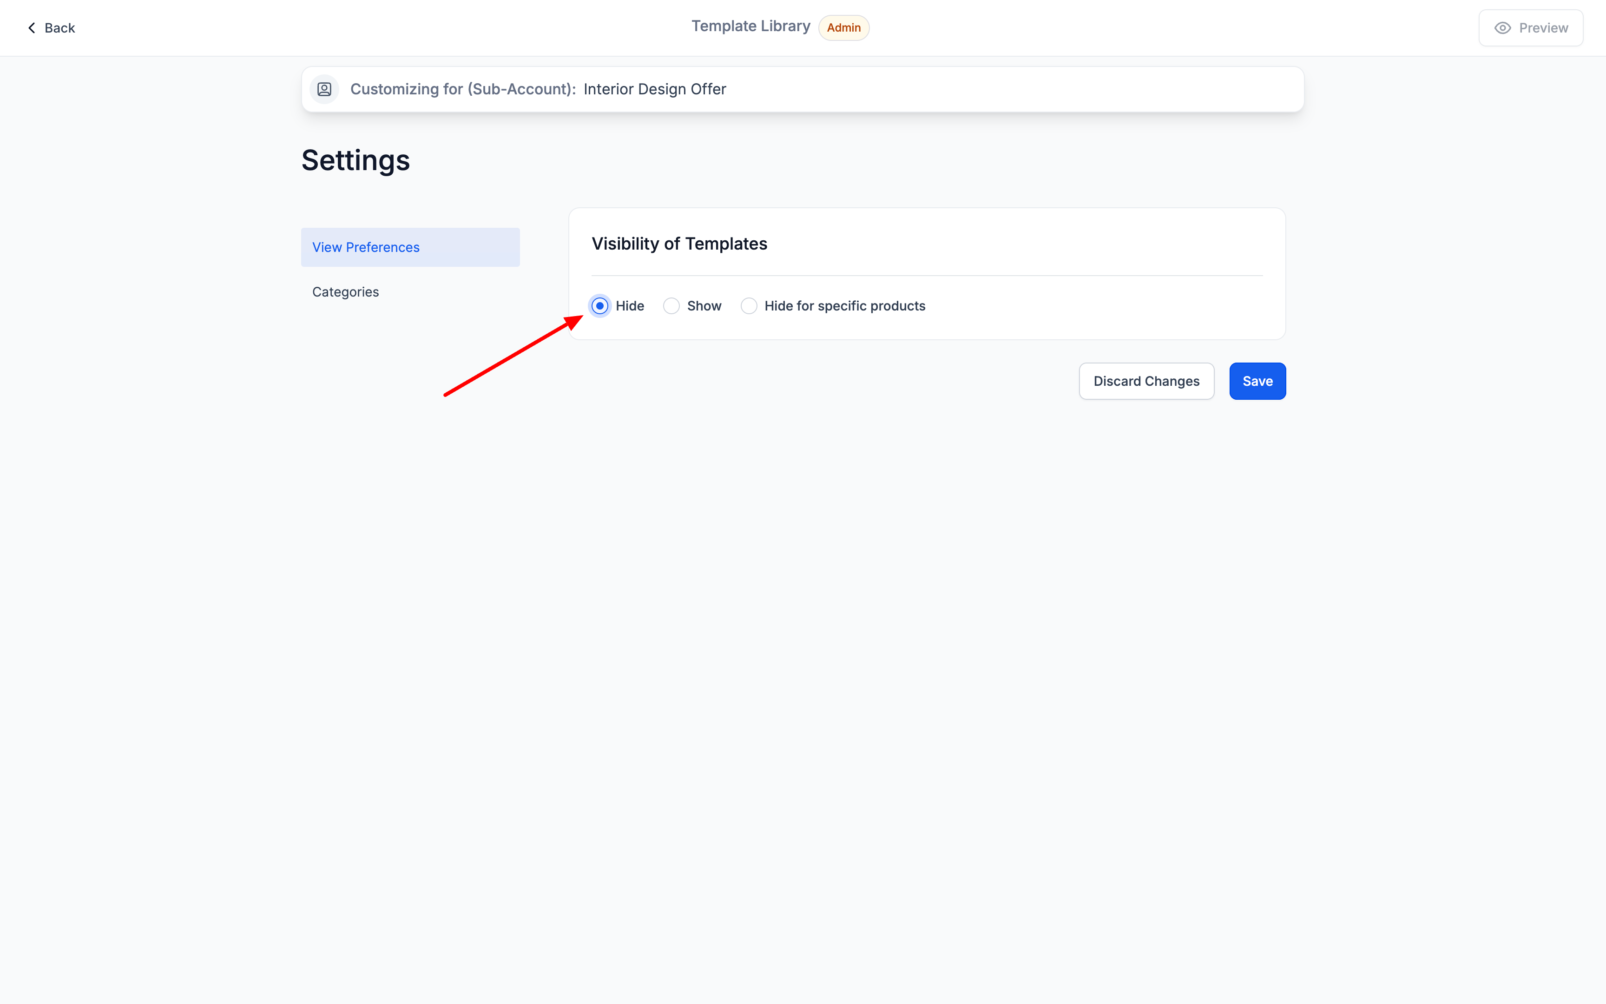
Task: Click the eye icon in Preview
Action: [x=1502, y=28]
